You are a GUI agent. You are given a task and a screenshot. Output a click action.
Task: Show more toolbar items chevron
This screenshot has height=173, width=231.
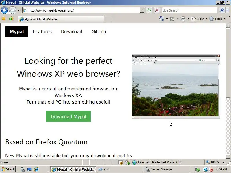coord(228,17)
